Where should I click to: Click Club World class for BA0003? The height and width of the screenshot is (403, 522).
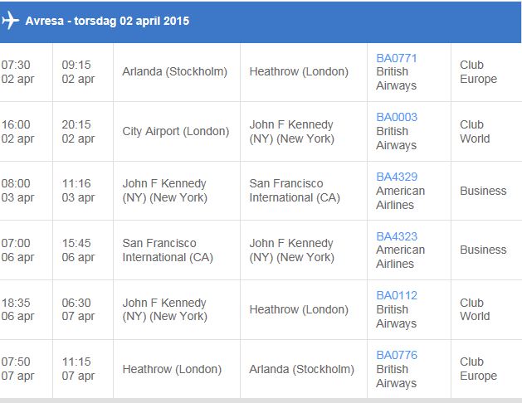coord(475,131)
